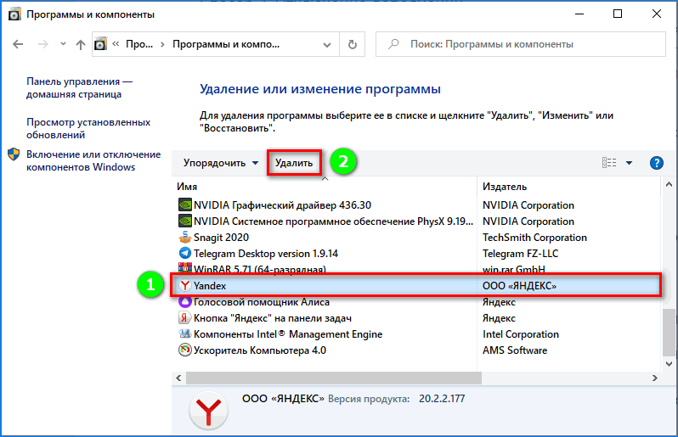This screenshot has width=678, height=437.
Task: Maximize the Программы и компоненты window
Action: tap(618, 14)
